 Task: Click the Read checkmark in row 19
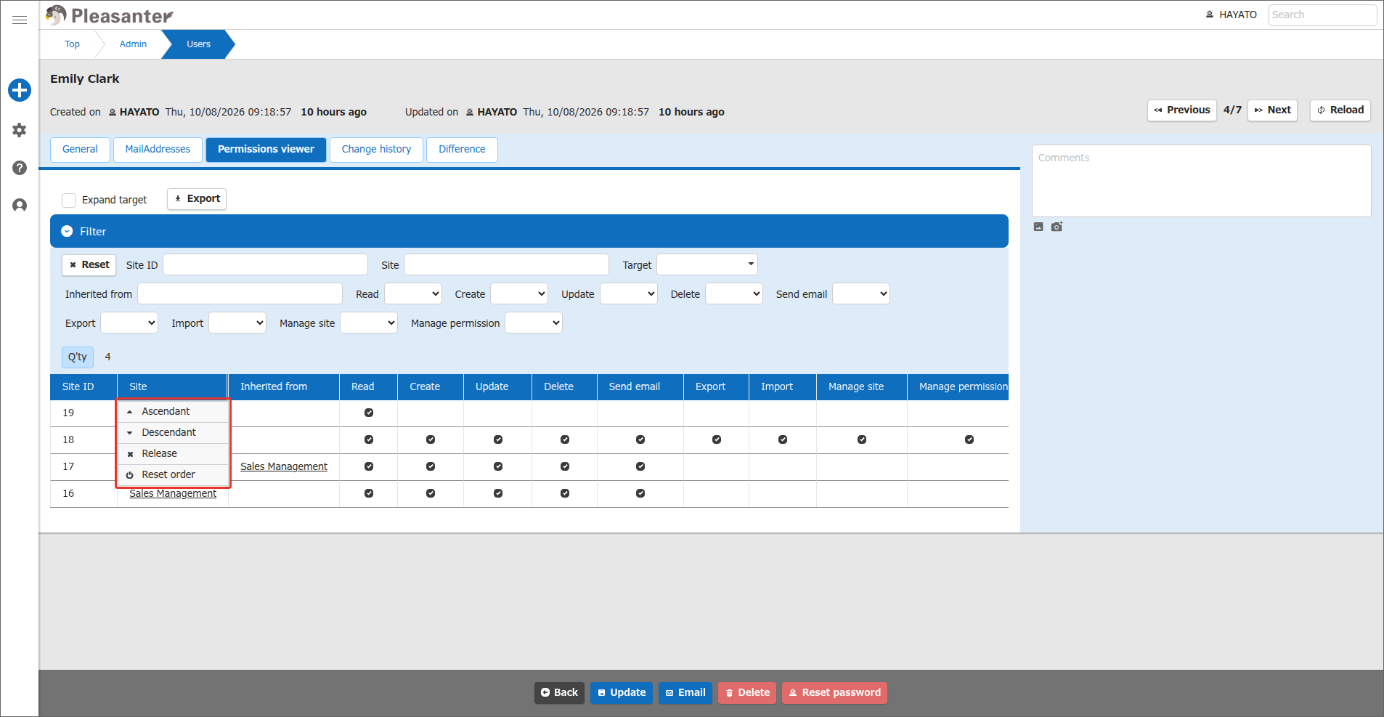point(369,413)
